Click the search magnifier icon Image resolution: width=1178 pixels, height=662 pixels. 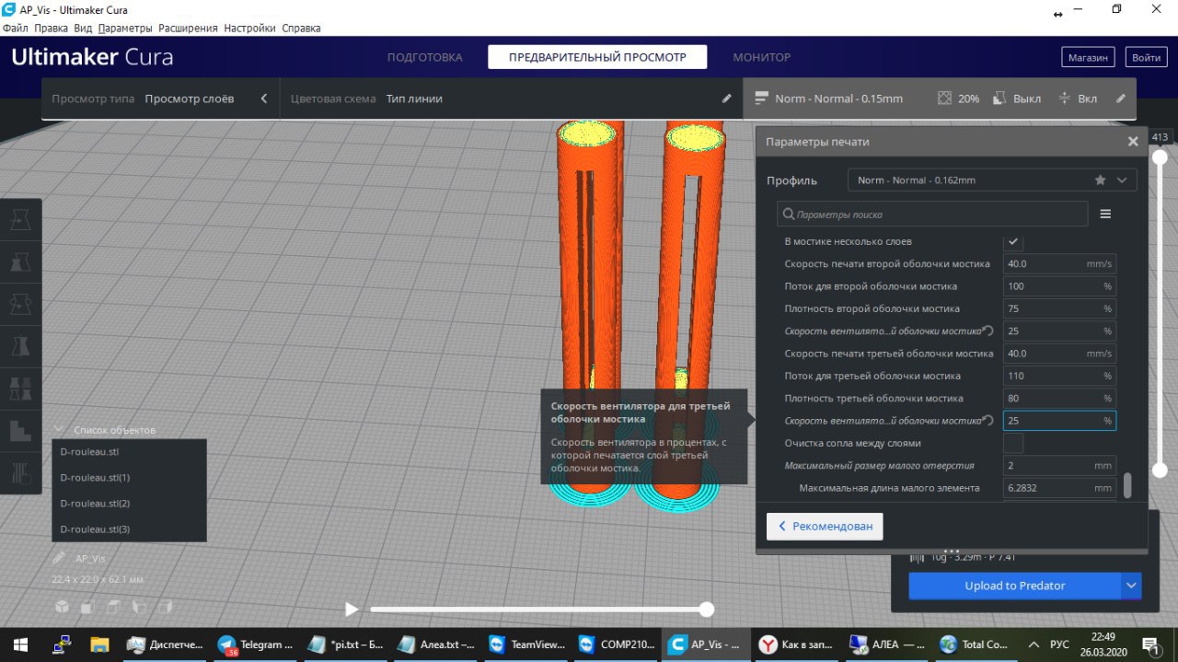pyautogui.click(x=789, y=215)
